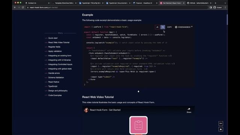Share the React Hook Form video
240x135 pixels.
click(x=189, y=110)
